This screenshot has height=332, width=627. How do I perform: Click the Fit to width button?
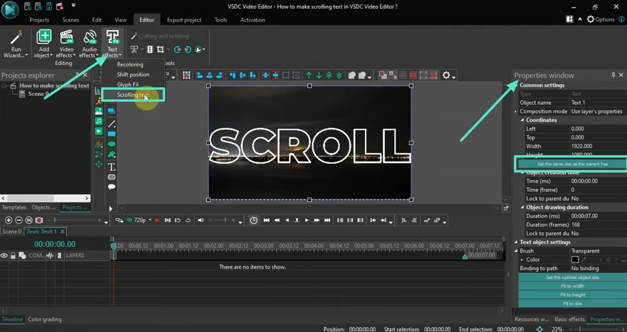(x=572, y=286)
